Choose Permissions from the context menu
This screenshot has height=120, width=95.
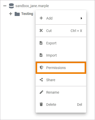(x=61, y=68)
